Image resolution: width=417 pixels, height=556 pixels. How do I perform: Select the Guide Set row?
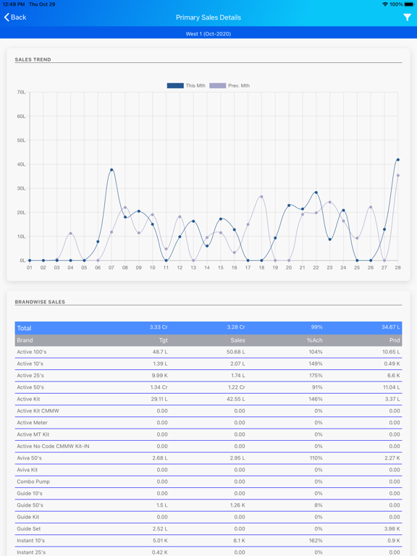click(208, 528)
